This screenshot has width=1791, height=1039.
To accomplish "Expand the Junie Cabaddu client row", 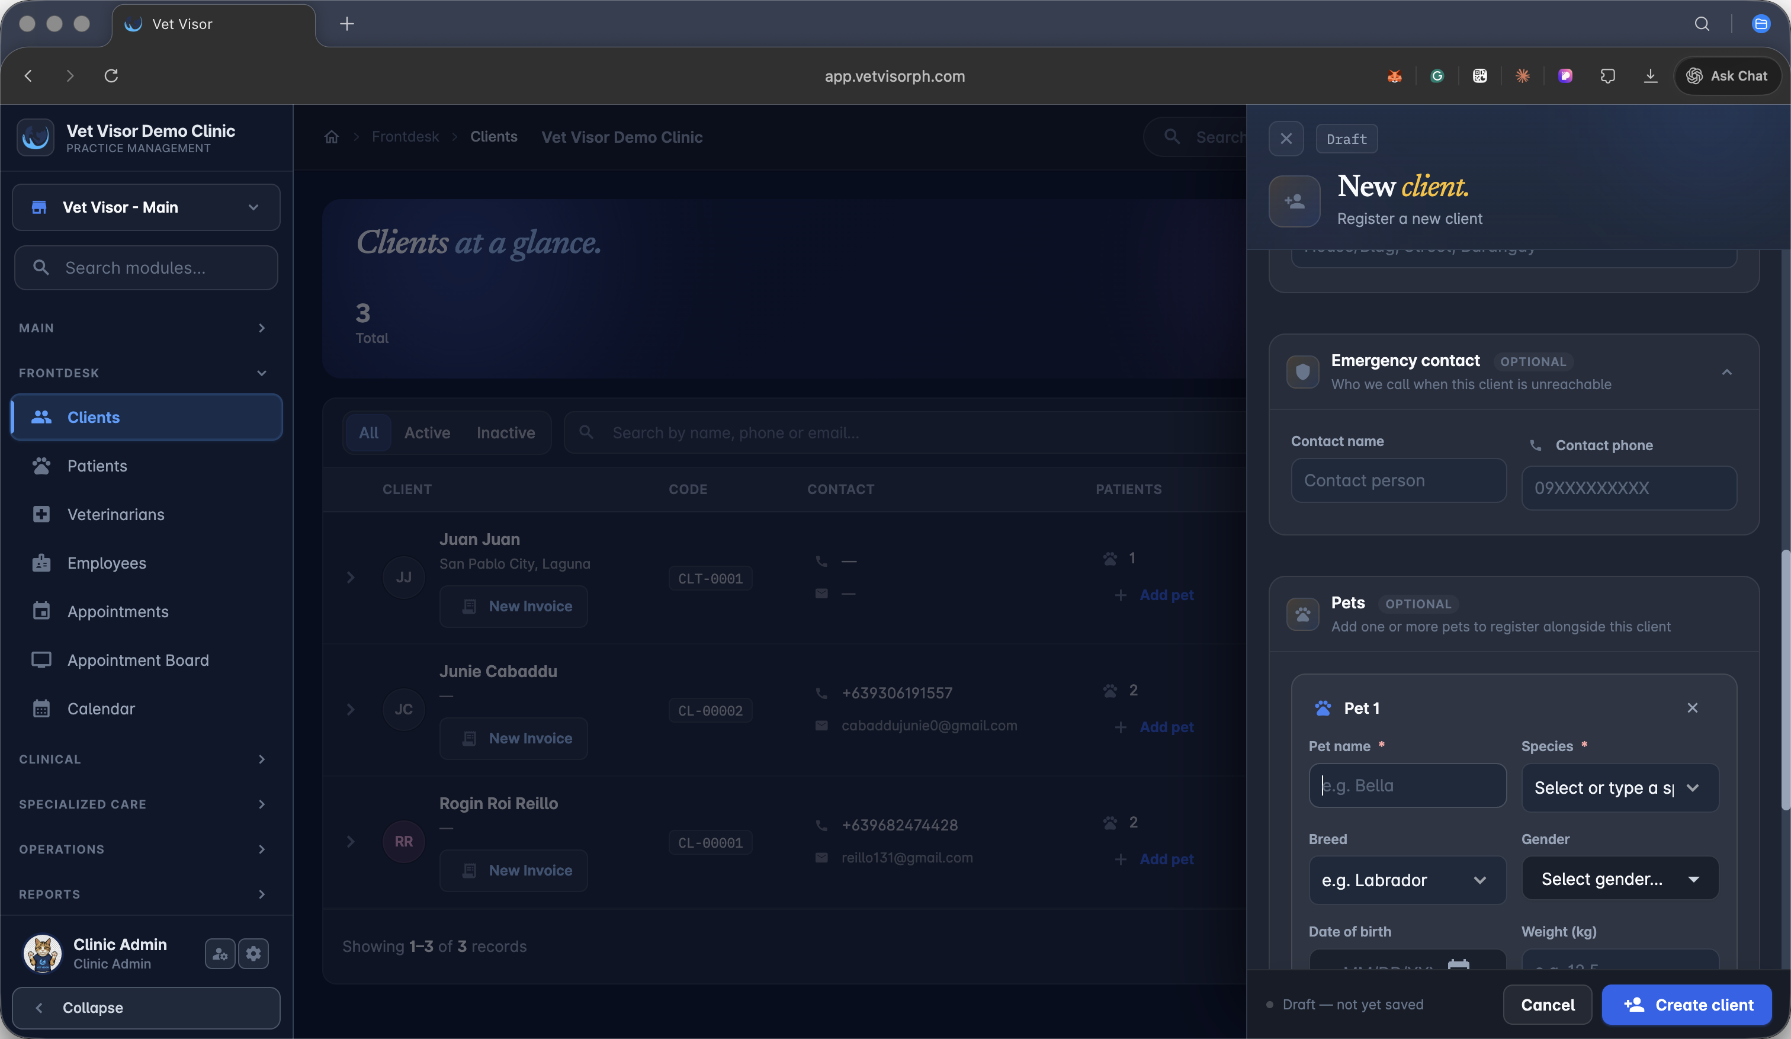I will [351, 709].
